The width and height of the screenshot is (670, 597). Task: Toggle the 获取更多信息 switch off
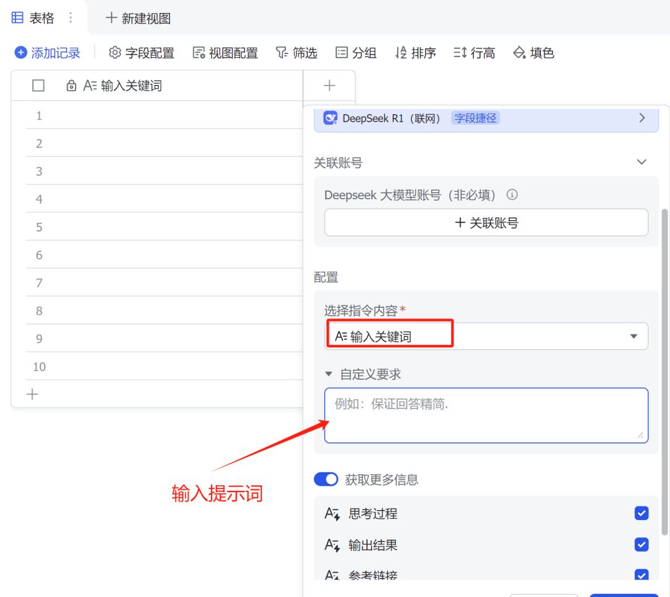(x=326, y=480)
